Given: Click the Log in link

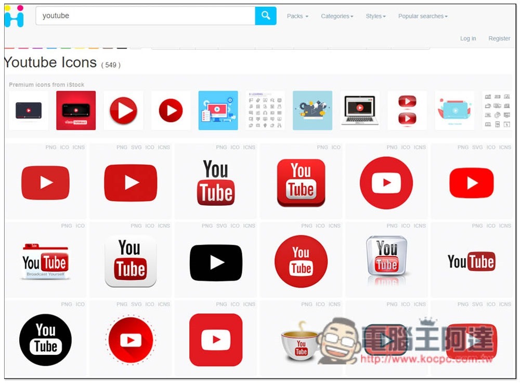Looking at the screenshot, I should (468, 38).
